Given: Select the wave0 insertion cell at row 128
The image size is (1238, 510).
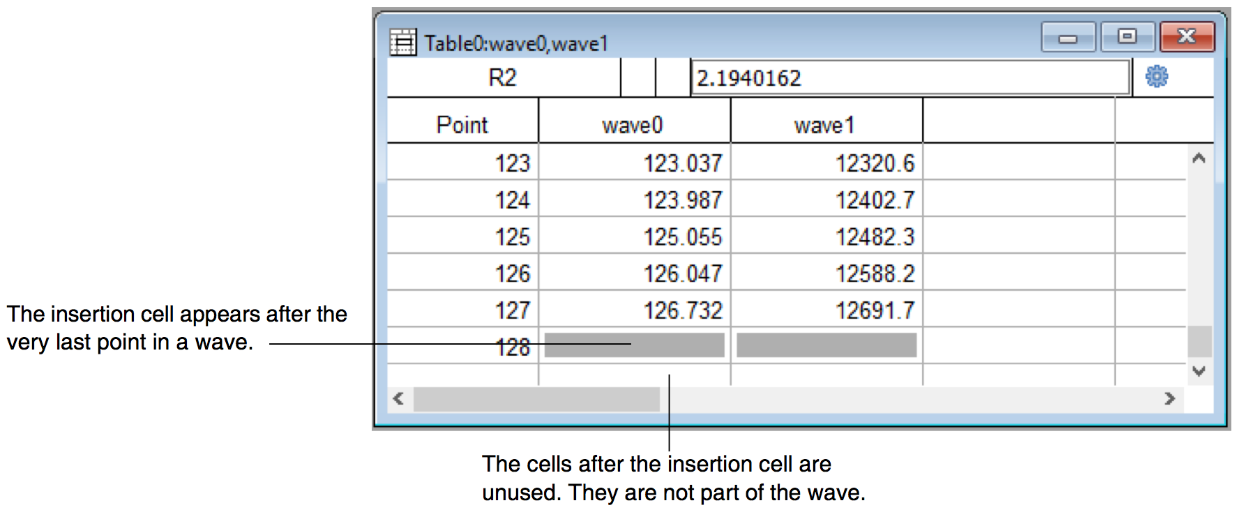Looking at the screenshot, I should click(x=633, y=345).
